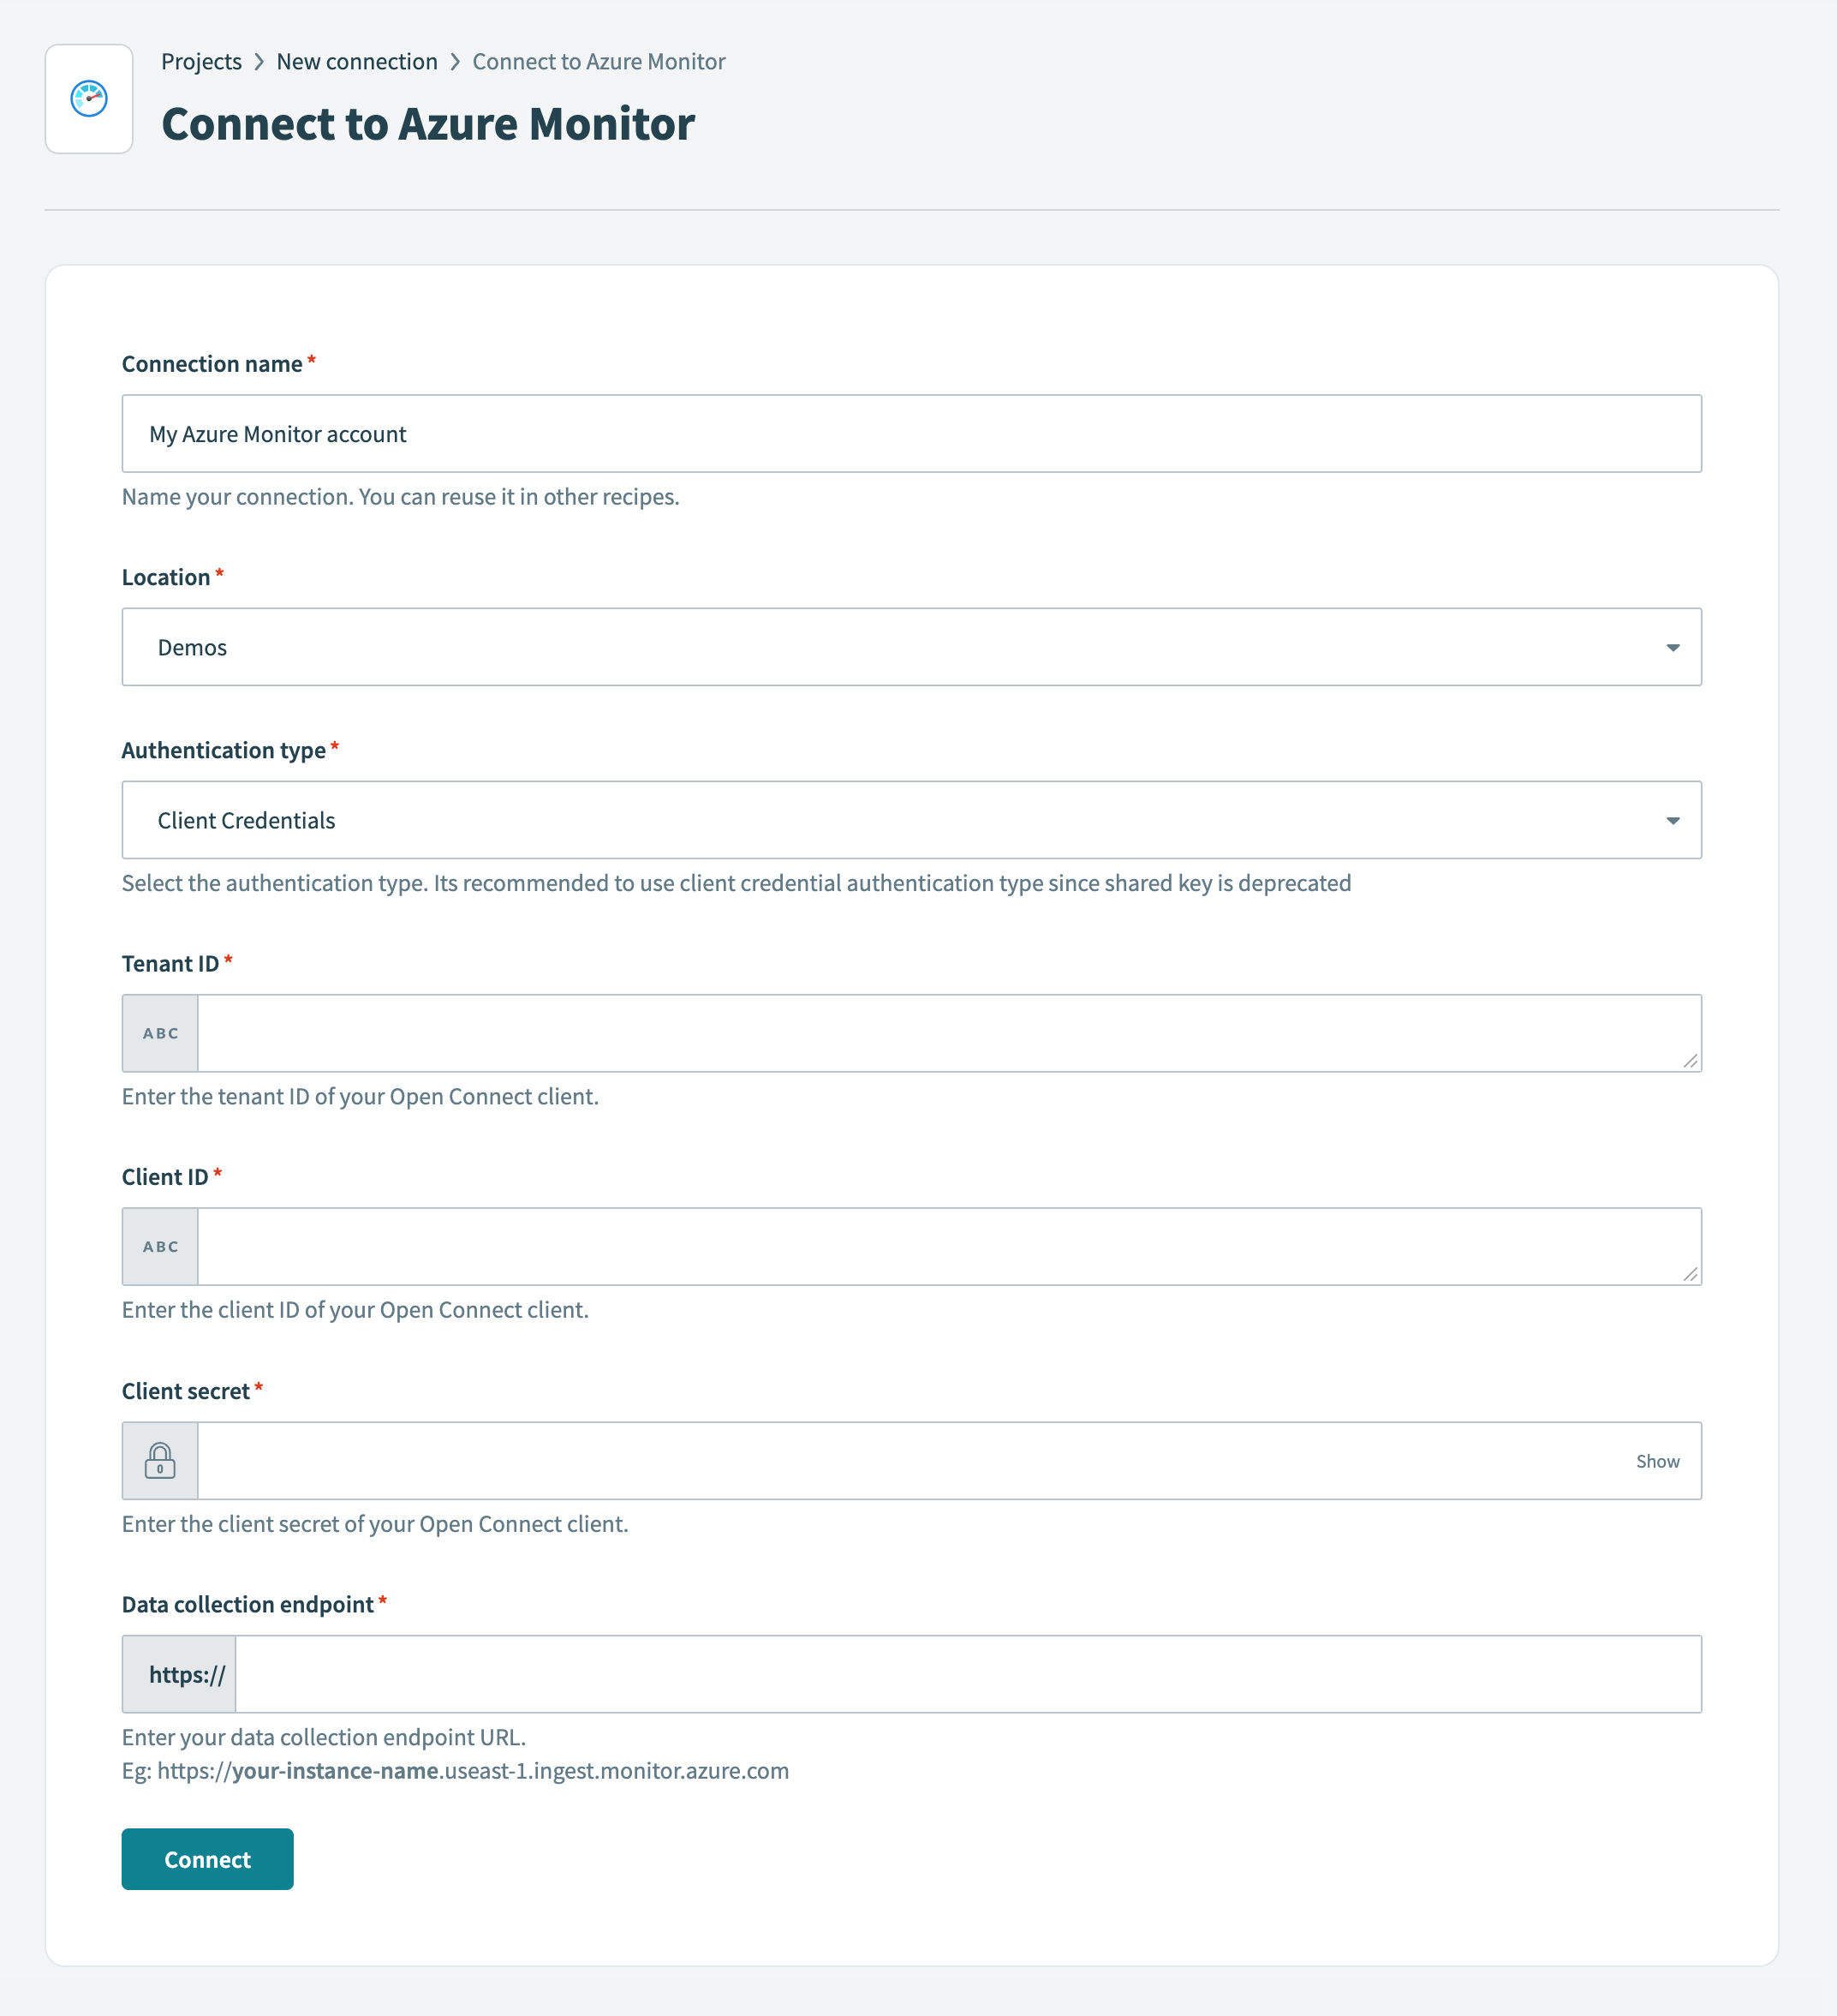Show the hidden client secret value

click(x=1657, y=1460)
